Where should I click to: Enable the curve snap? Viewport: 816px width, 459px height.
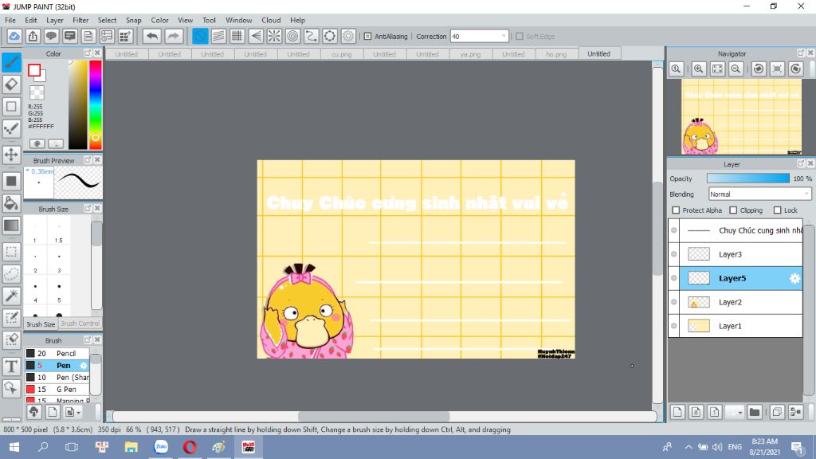point(312,36)
